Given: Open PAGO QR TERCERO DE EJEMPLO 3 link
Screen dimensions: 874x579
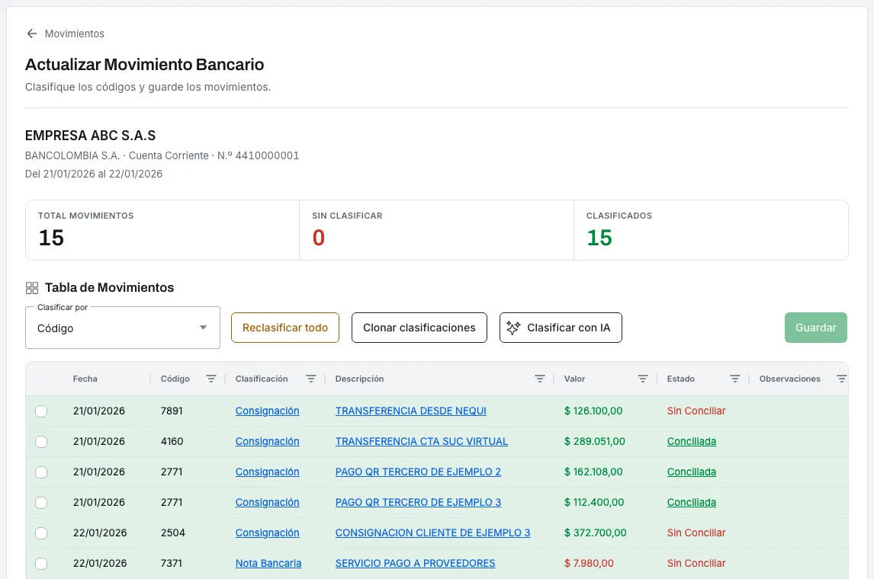Looking at the screenshot, I should pyautogui.click(x=418, y=502).
